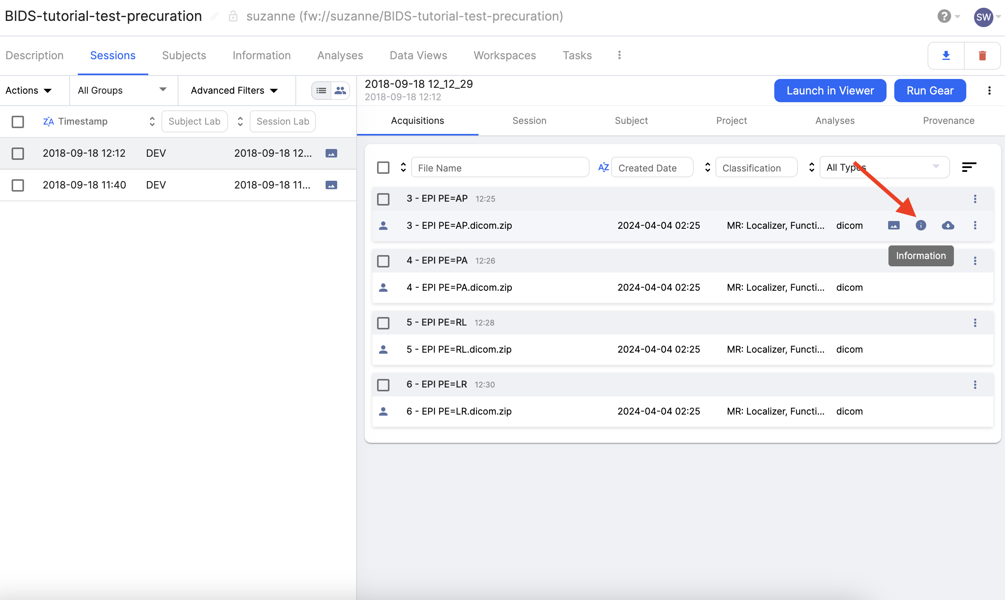Click the lock icon beside suzanne
The width and height of the screenshot is (1005, 600).
coord(233,17)
